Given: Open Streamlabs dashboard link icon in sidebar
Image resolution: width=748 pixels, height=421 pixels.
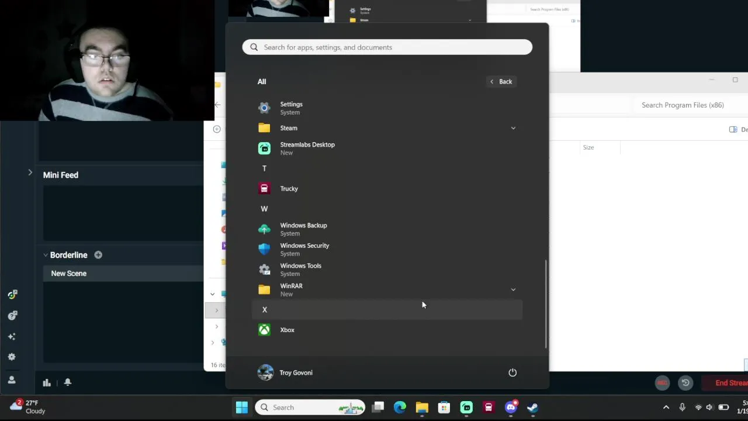Looking at the screenshot, I should [x=12, y=295].
